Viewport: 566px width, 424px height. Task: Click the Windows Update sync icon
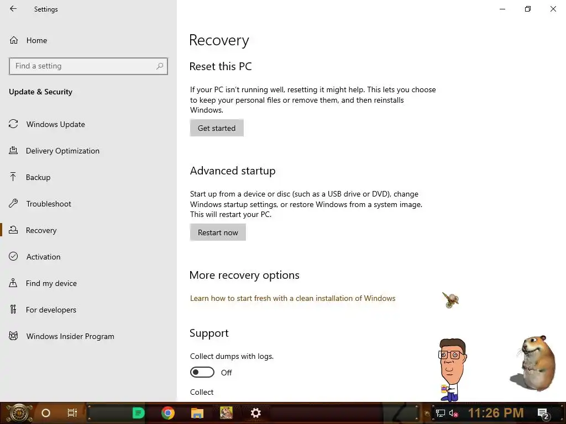13,124
